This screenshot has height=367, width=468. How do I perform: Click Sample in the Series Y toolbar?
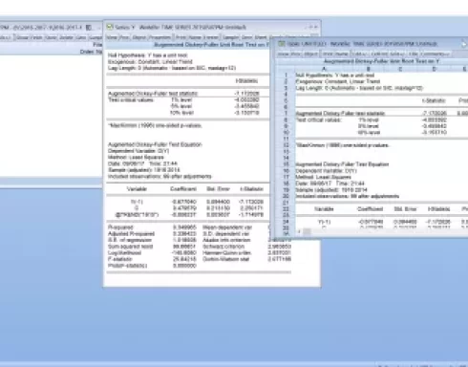tap(230, 37)
